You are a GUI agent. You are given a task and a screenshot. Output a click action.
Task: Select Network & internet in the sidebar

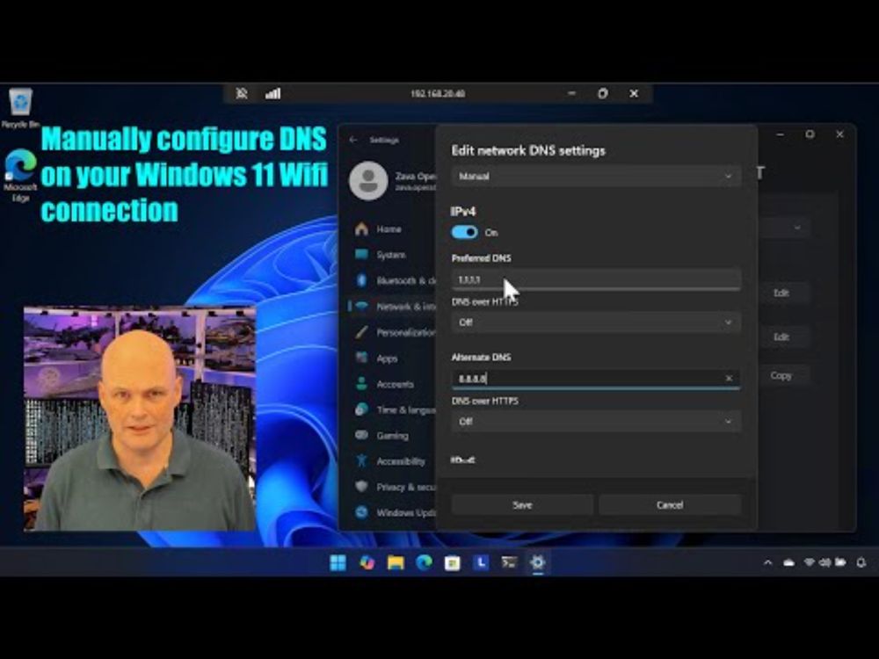click(x=393, y=307)
